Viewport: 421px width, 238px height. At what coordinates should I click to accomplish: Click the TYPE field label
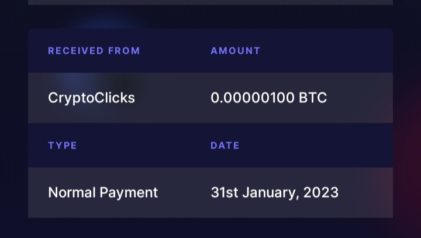coord(63,146)
